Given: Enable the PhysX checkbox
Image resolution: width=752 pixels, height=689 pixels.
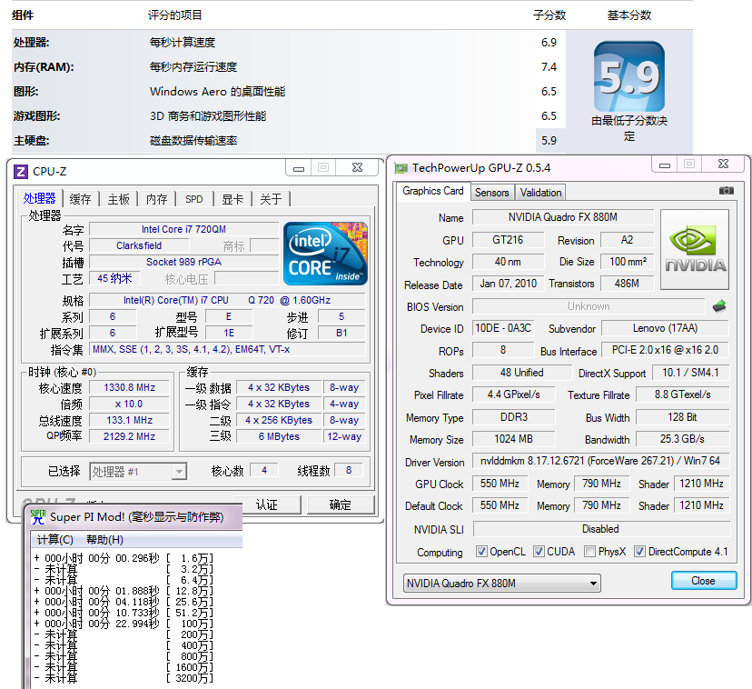Looking at the screenshot, I should click(x=590, y=551).
